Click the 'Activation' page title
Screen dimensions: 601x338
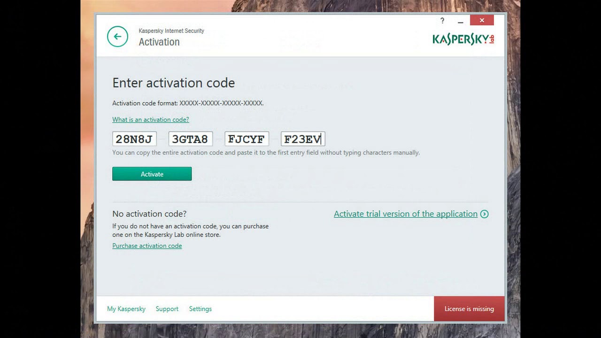[x=159, y=42]
